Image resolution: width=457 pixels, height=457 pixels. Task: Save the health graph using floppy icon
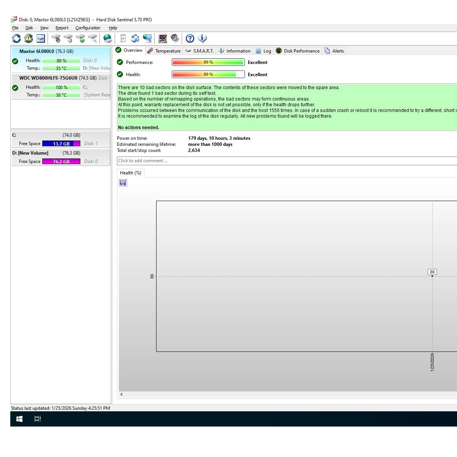[123, 183]
